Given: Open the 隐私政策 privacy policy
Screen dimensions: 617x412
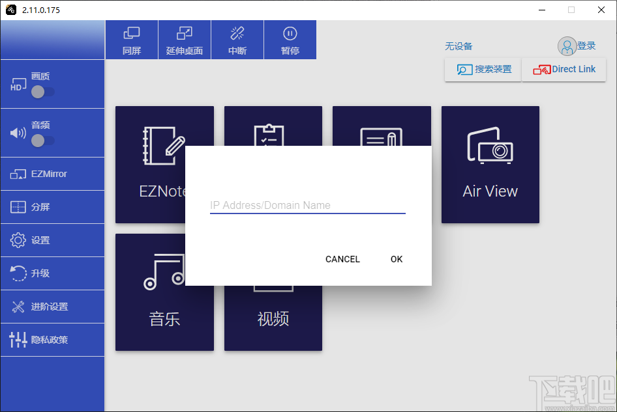Looking at the screenshot, I should coord(52,340).
